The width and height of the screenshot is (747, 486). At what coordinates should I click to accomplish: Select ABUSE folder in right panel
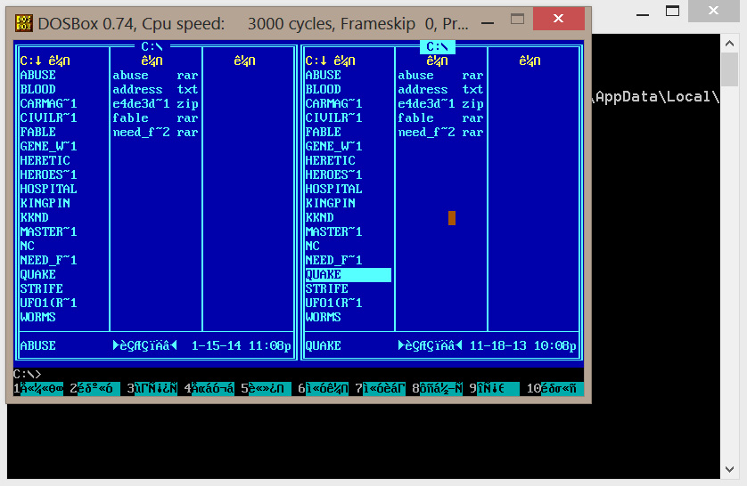tap(324, 75)
